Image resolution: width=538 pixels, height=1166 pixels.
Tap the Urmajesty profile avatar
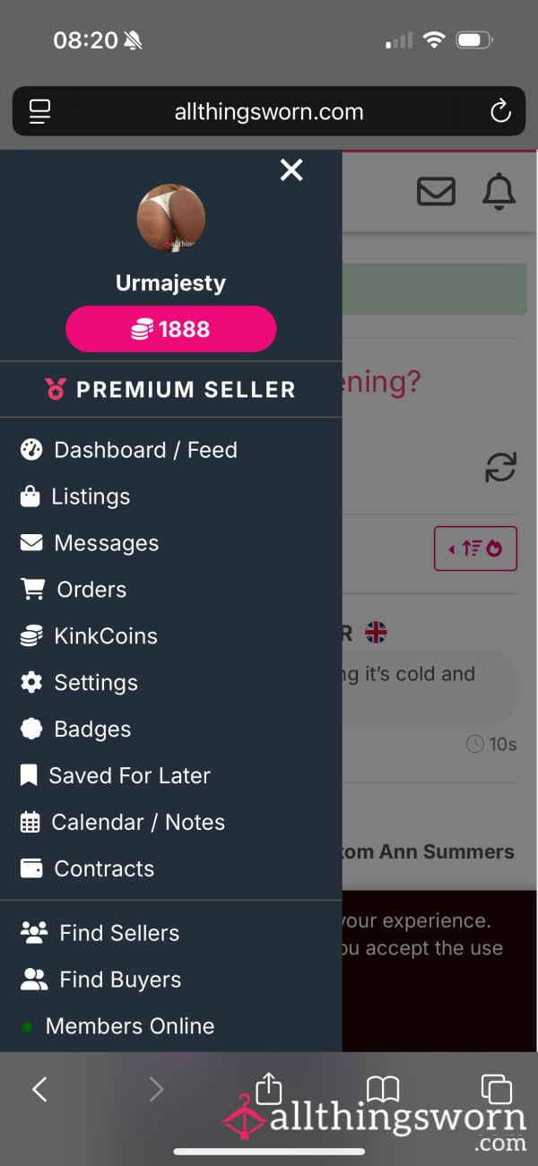click(x=170, y=218)
